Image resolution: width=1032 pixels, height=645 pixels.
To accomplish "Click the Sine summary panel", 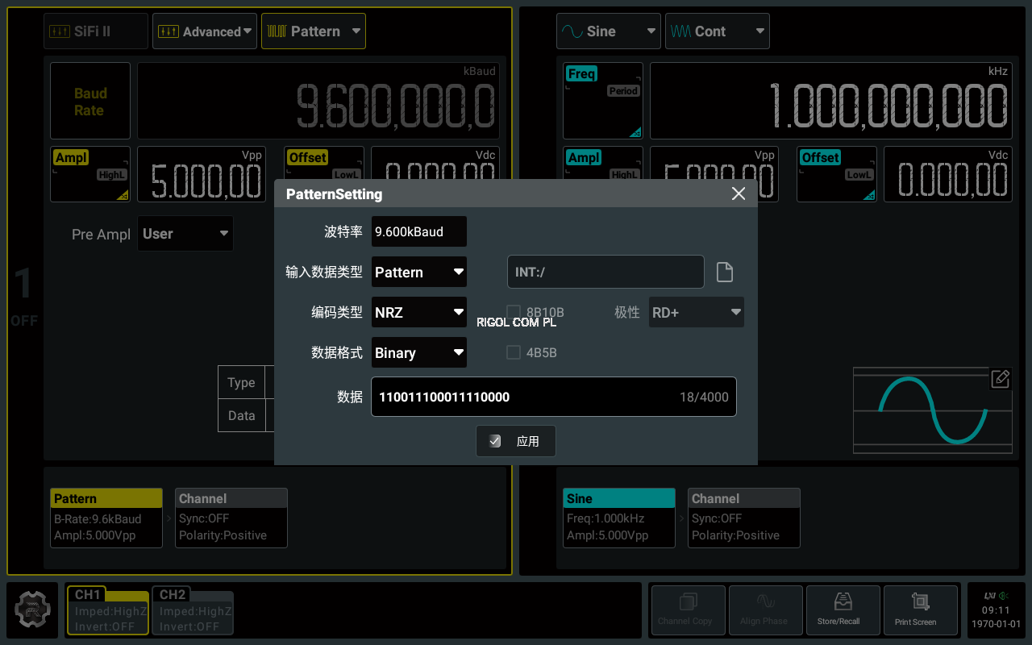I will (x=618, y=518).
